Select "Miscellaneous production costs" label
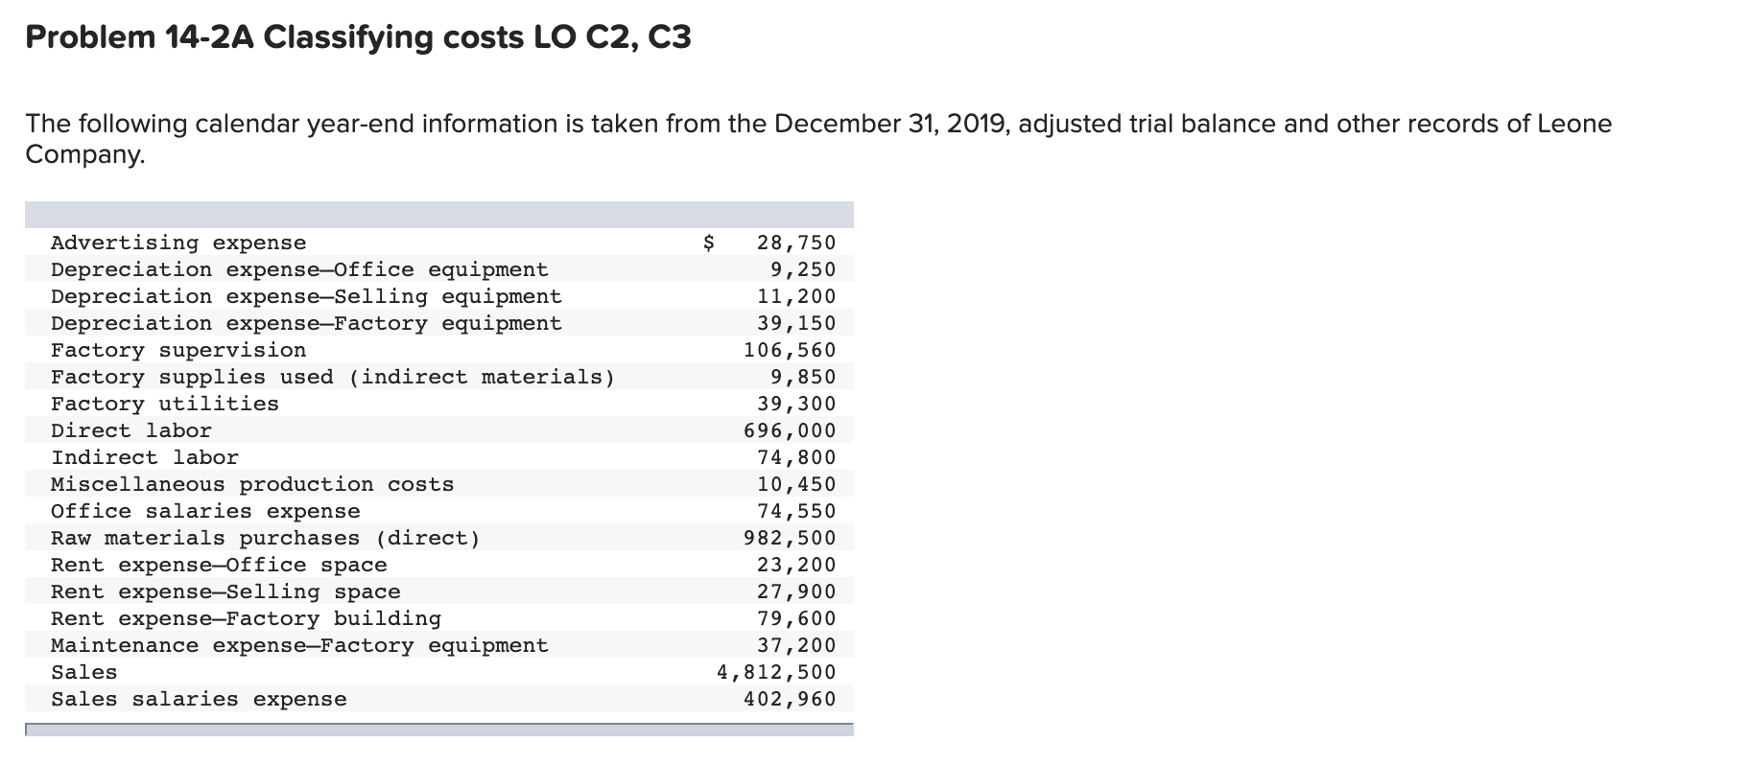This screenshot has height=765, width=1750. 252,485
